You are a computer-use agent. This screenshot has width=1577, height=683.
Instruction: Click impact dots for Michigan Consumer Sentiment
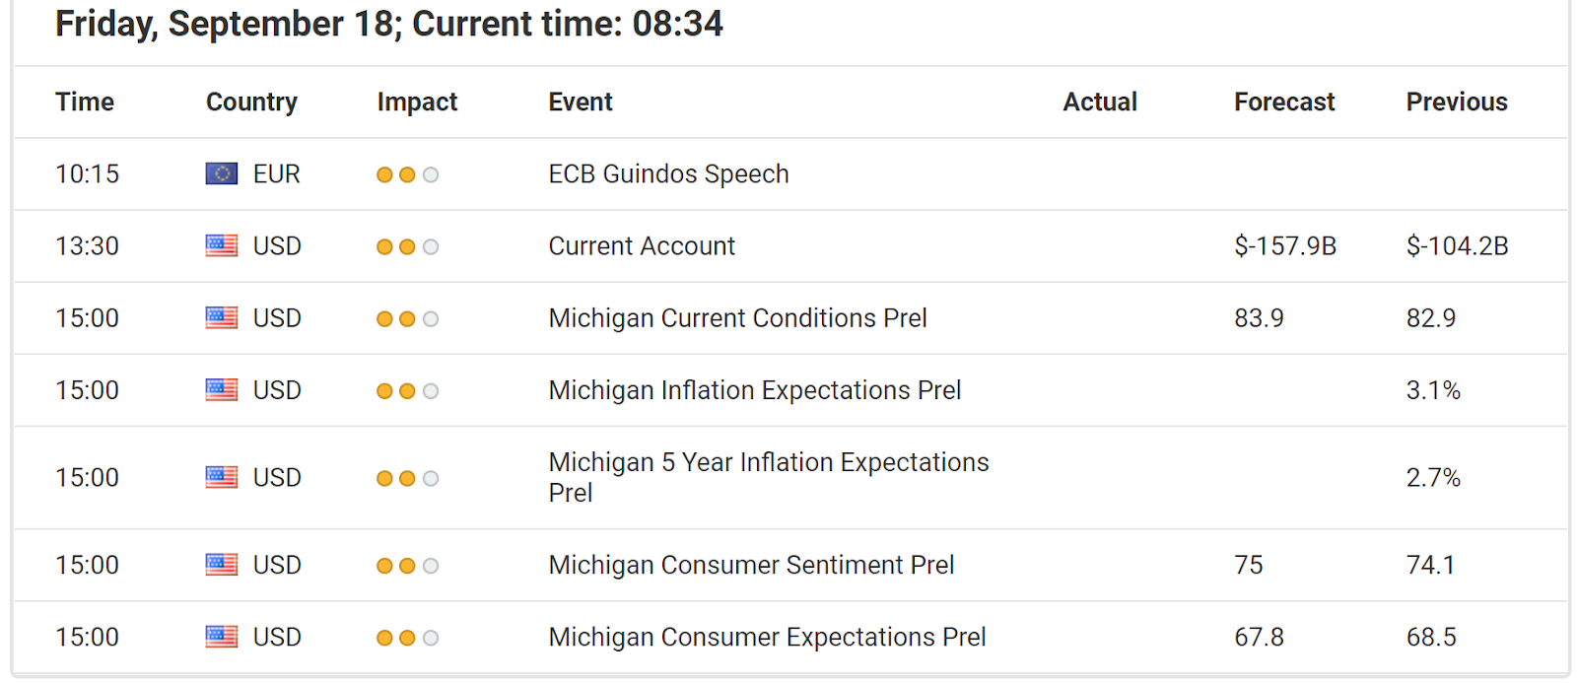point(407,566)
